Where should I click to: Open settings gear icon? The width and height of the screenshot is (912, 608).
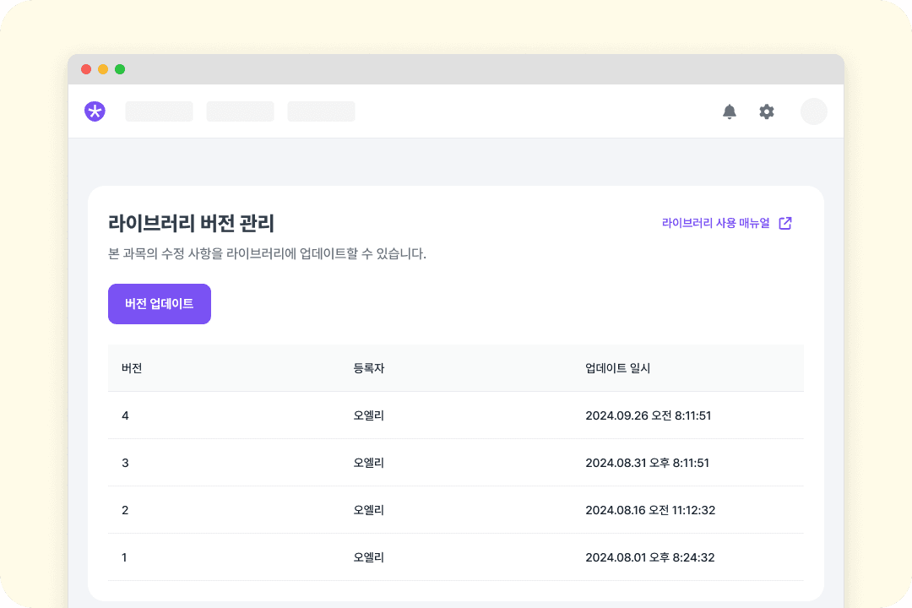point(767,111)
